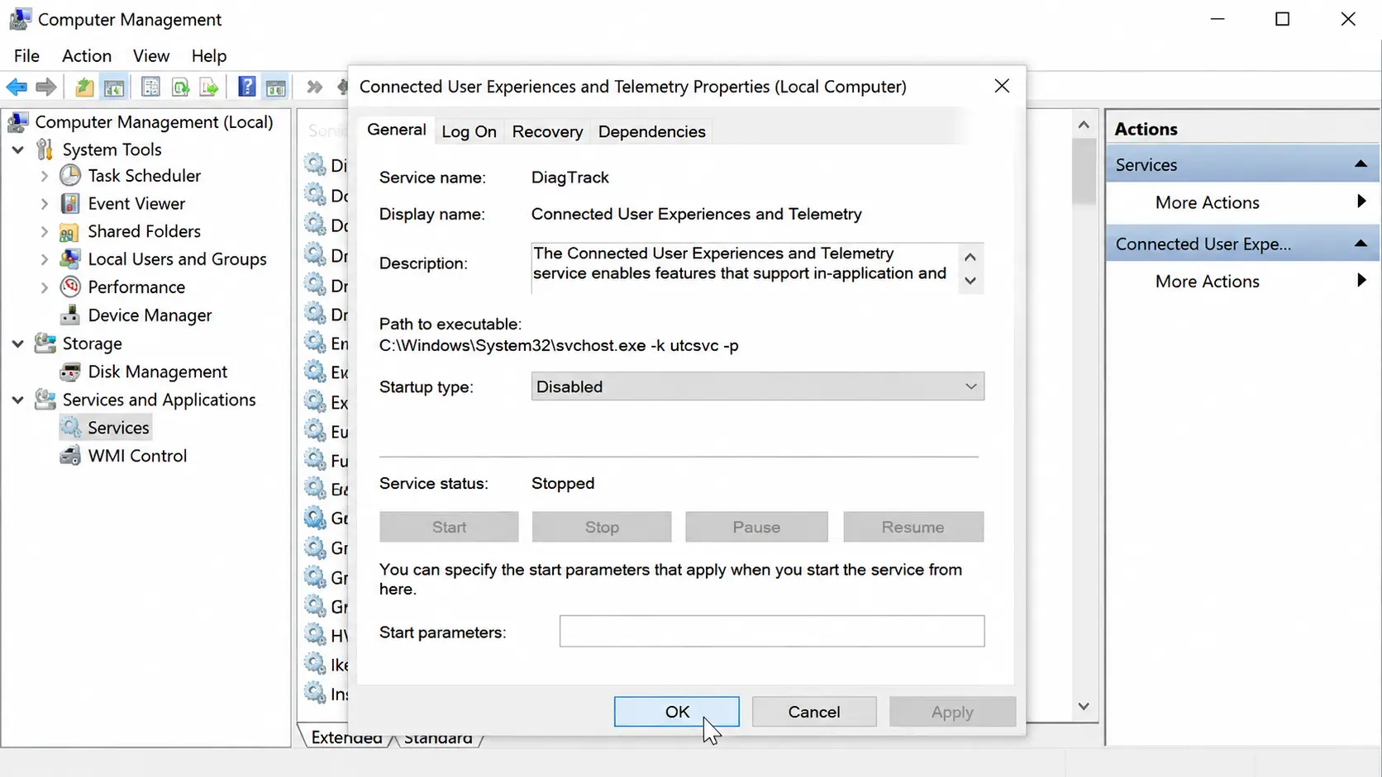Click the greyed-out Apply button
This screenshot has width=1382, height=777.
click(x=952, y=712)
